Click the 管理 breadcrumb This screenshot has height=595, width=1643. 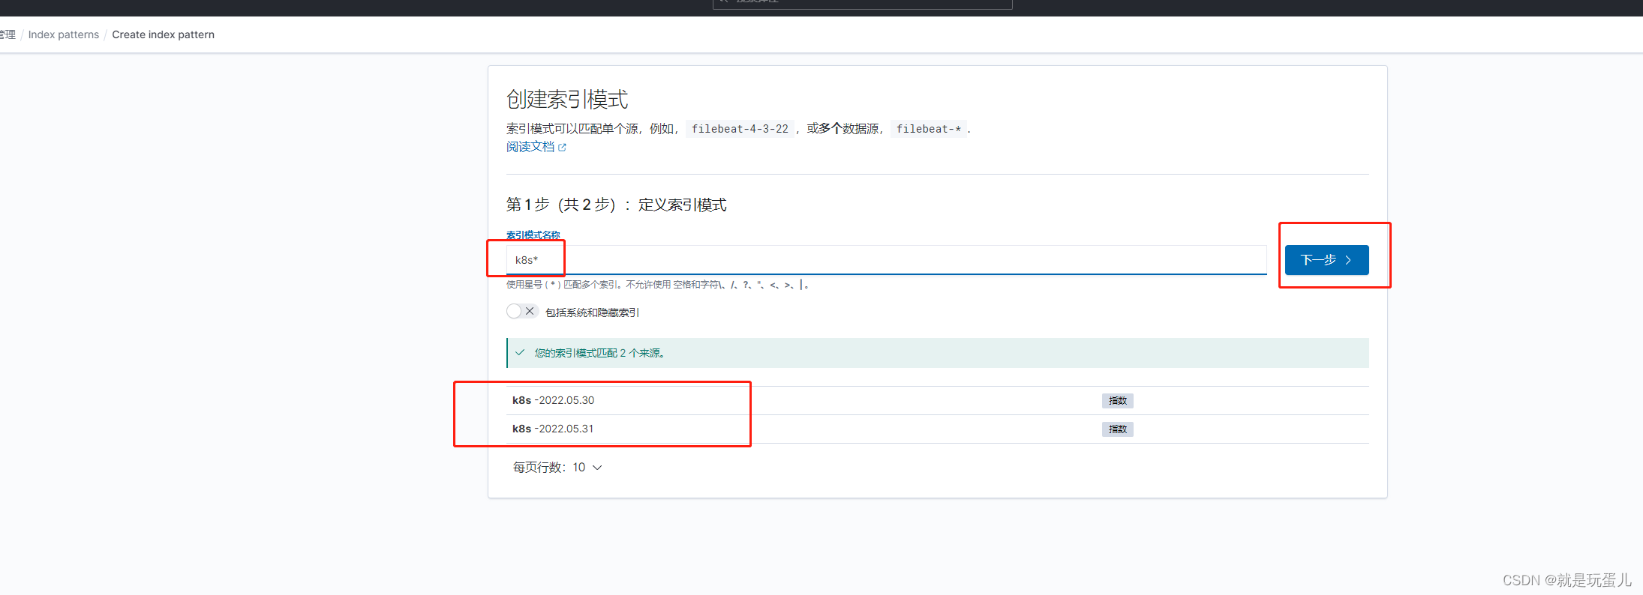(8, 34)
